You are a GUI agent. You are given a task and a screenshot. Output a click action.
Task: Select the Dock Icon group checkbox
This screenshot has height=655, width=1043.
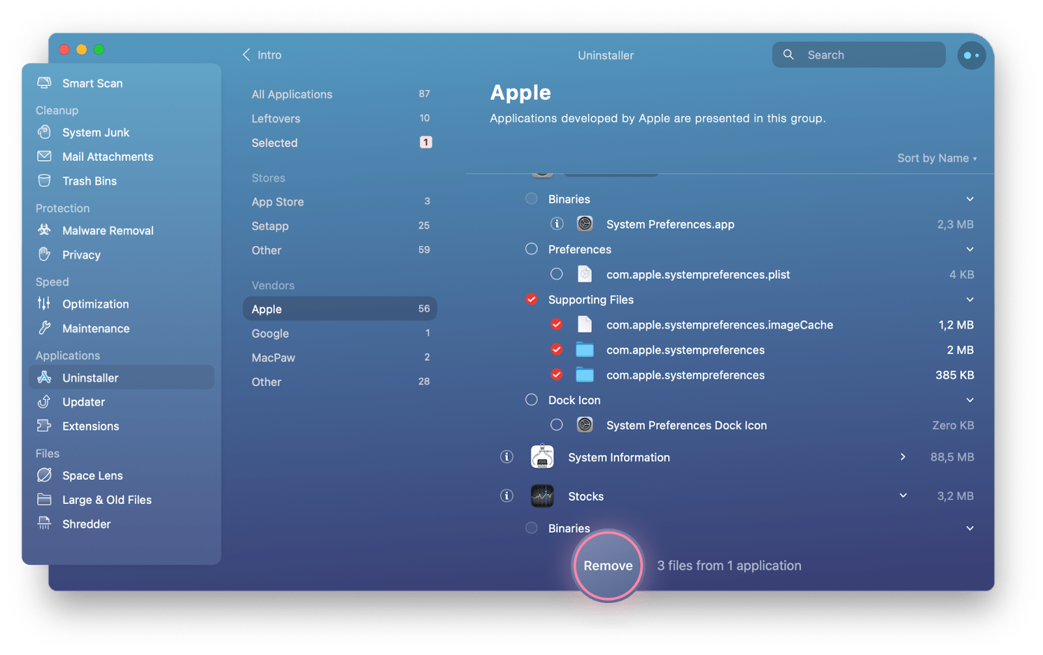[x=531, y=400]
